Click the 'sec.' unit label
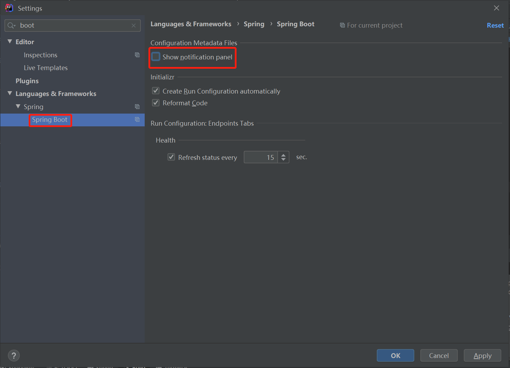This screenshot has width=510, height=368. coord(301,157)
